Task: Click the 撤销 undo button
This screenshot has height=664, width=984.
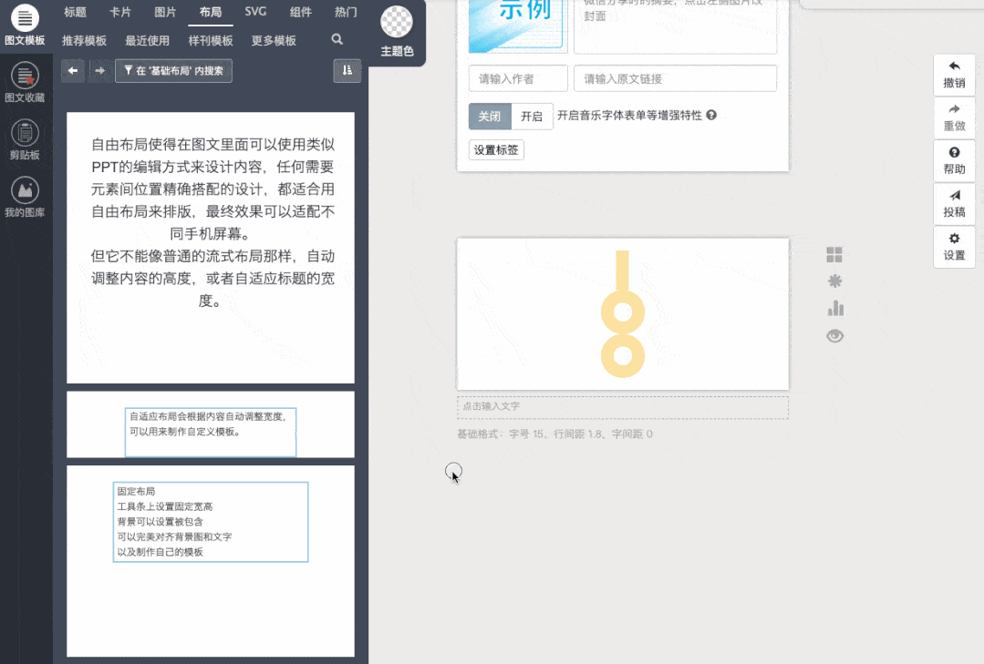Action: click(x=954, y=75)
